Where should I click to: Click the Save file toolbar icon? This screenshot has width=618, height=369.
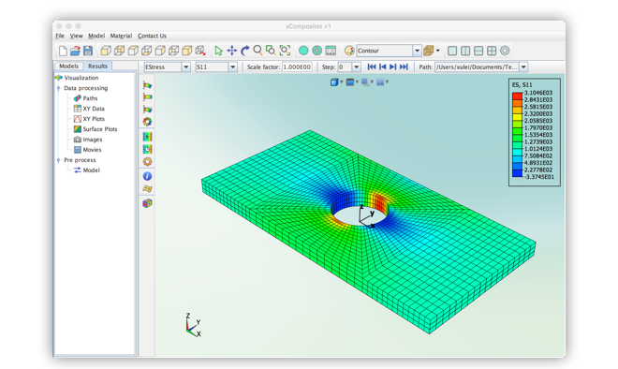pos(88,51)
